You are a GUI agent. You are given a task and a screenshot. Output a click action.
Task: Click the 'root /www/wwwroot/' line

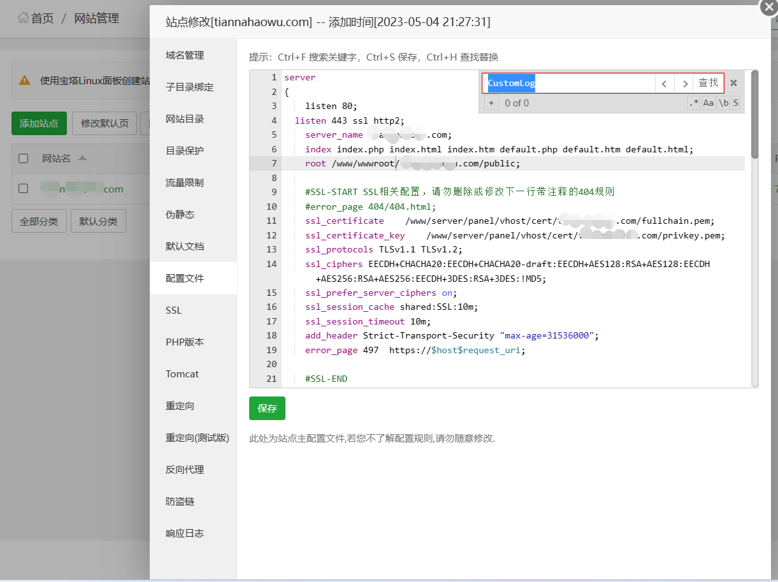tap(413, 163)
